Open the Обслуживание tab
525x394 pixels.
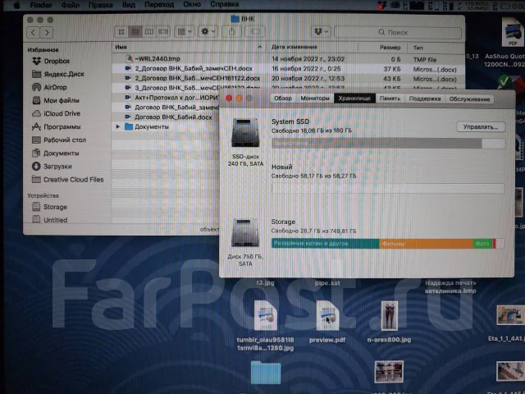pos(469,98)
